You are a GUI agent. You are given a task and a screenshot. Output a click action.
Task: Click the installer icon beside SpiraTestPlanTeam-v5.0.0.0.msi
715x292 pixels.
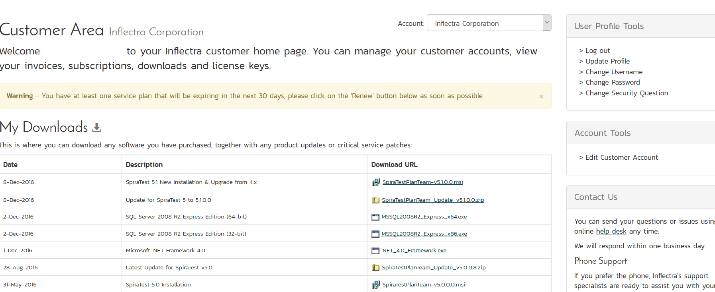click(375, 285)
